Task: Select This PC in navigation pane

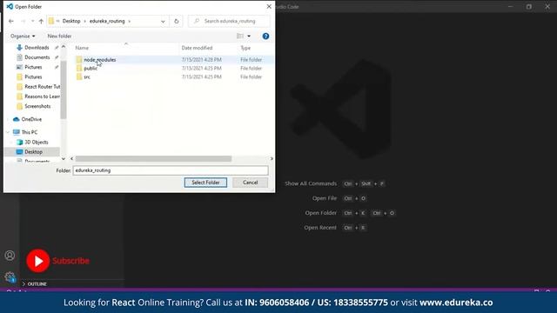Action: click(x=29, y=132)
